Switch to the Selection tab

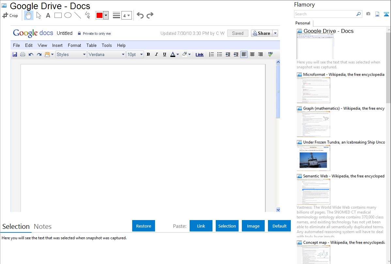pyautogui.click(x=16, y=227)
